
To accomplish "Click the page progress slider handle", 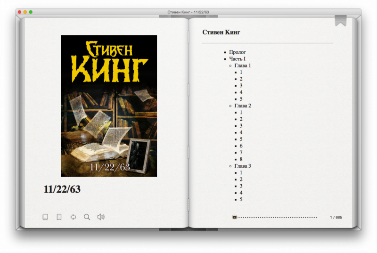I will pyautogui.click(x=234, y=217).
